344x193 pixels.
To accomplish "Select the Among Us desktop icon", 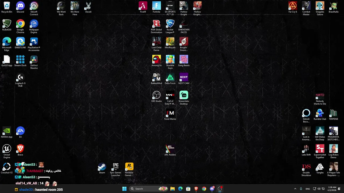I will (156, 61).
